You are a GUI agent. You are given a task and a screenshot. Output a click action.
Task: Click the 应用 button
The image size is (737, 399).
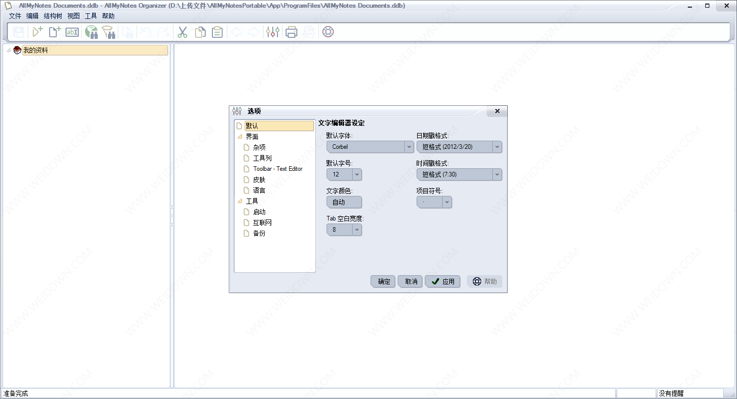click(443, 281)
